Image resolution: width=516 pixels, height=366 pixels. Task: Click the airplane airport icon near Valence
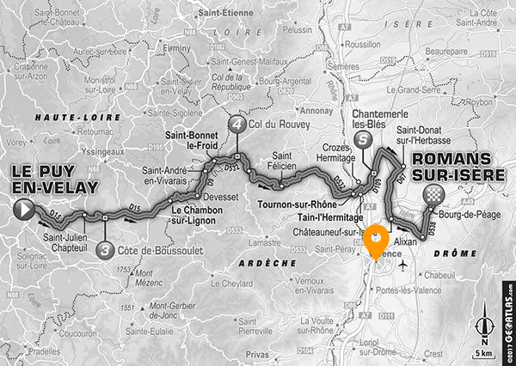point(402,265)
